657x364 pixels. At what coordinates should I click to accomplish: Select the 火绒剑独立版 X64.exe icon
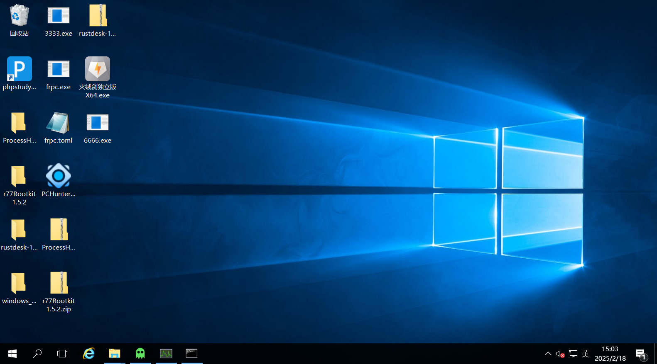click(98, 78)
